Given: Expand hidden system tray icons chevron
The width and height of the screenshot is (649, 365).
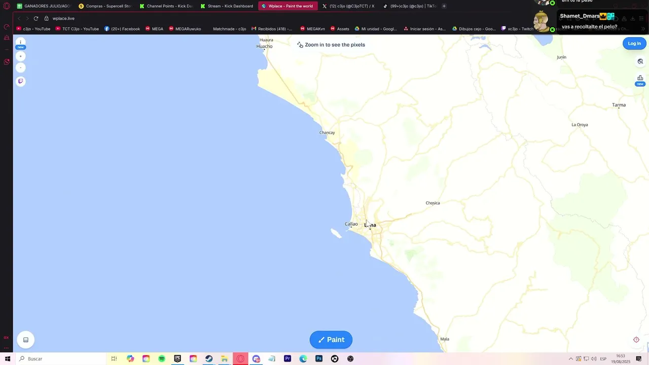Looking at the screenshot, I should point(570,359).
